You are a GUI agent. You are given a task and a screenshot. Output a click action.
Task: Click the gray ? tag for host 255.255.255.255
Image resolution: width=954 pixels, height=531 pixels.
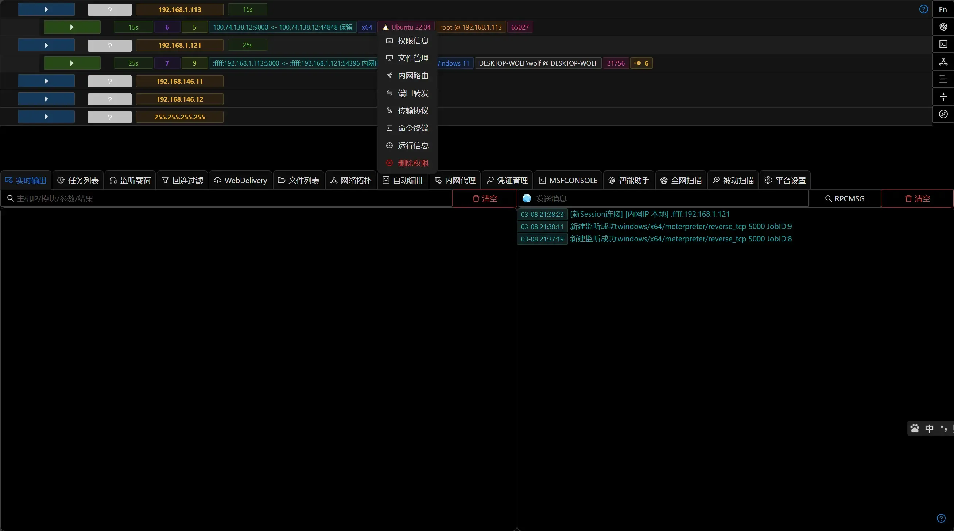pyautogui.click(x=110, y=117)
